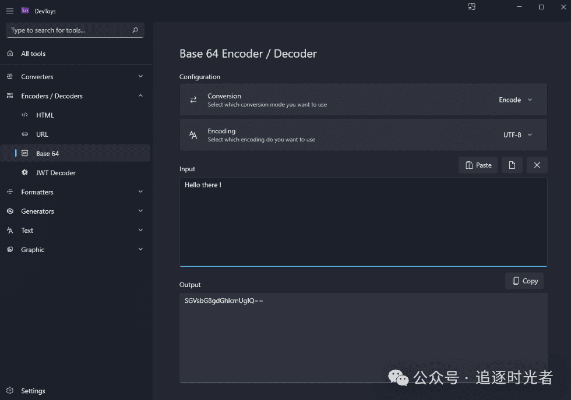The height and width of the screenshot is (400, 571).
Task: Click the All tools home icon
Action: [10, 54]
